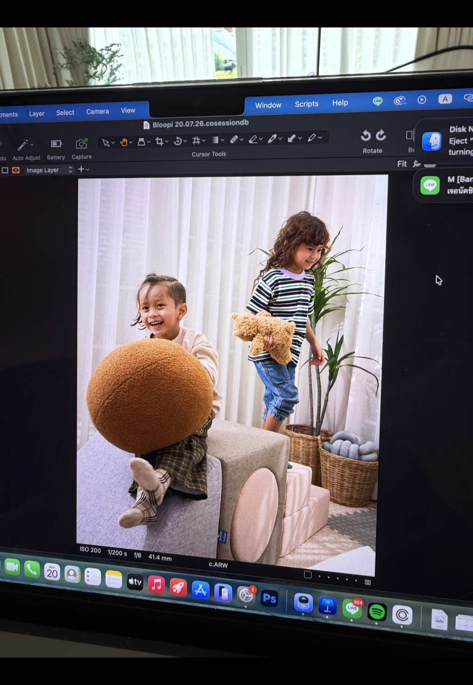Open the LINE message notification
The image size is (473, 685).
444,185
